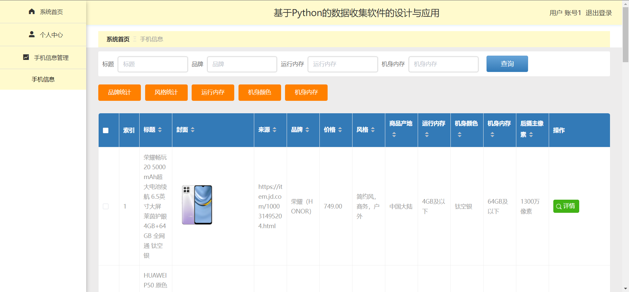Image resolution: width=629 pixels, height=292 pixels.
Task: Focus the 标题 search input
Action: pos(153,64)
